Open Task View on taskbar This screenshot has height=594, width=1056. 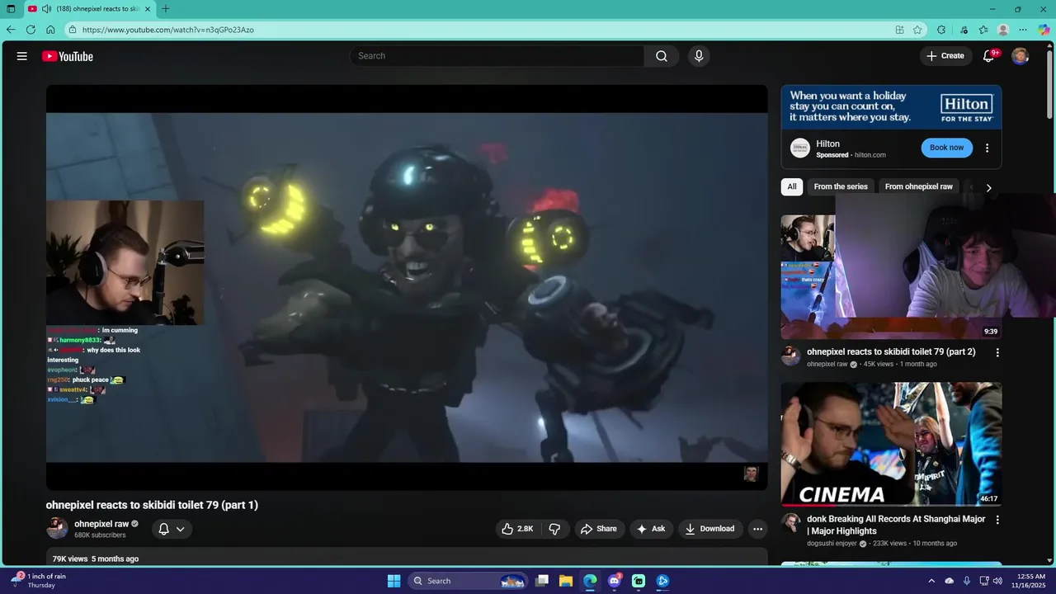pos(542,581)
